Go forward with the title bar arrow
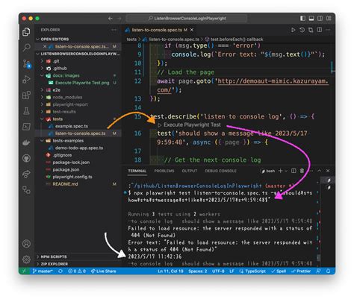Screen dimensions: 354x299 (x=119, y=19)
